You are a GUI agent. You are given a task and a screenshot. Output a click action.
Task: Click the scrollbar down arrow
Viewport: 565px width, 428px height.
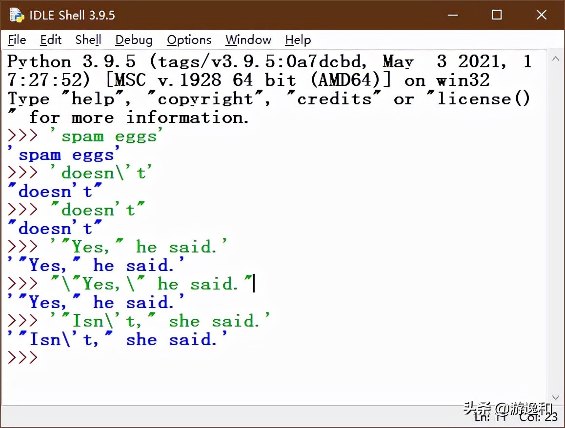point(555,397)
